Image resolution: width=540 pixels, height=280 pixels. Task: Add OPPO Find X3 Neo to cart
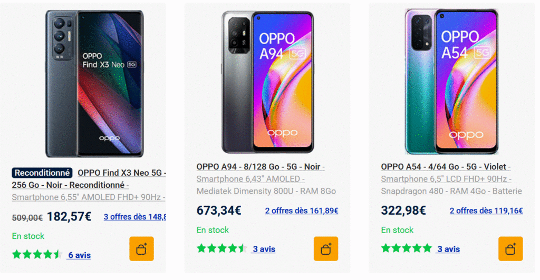[141, 248]
